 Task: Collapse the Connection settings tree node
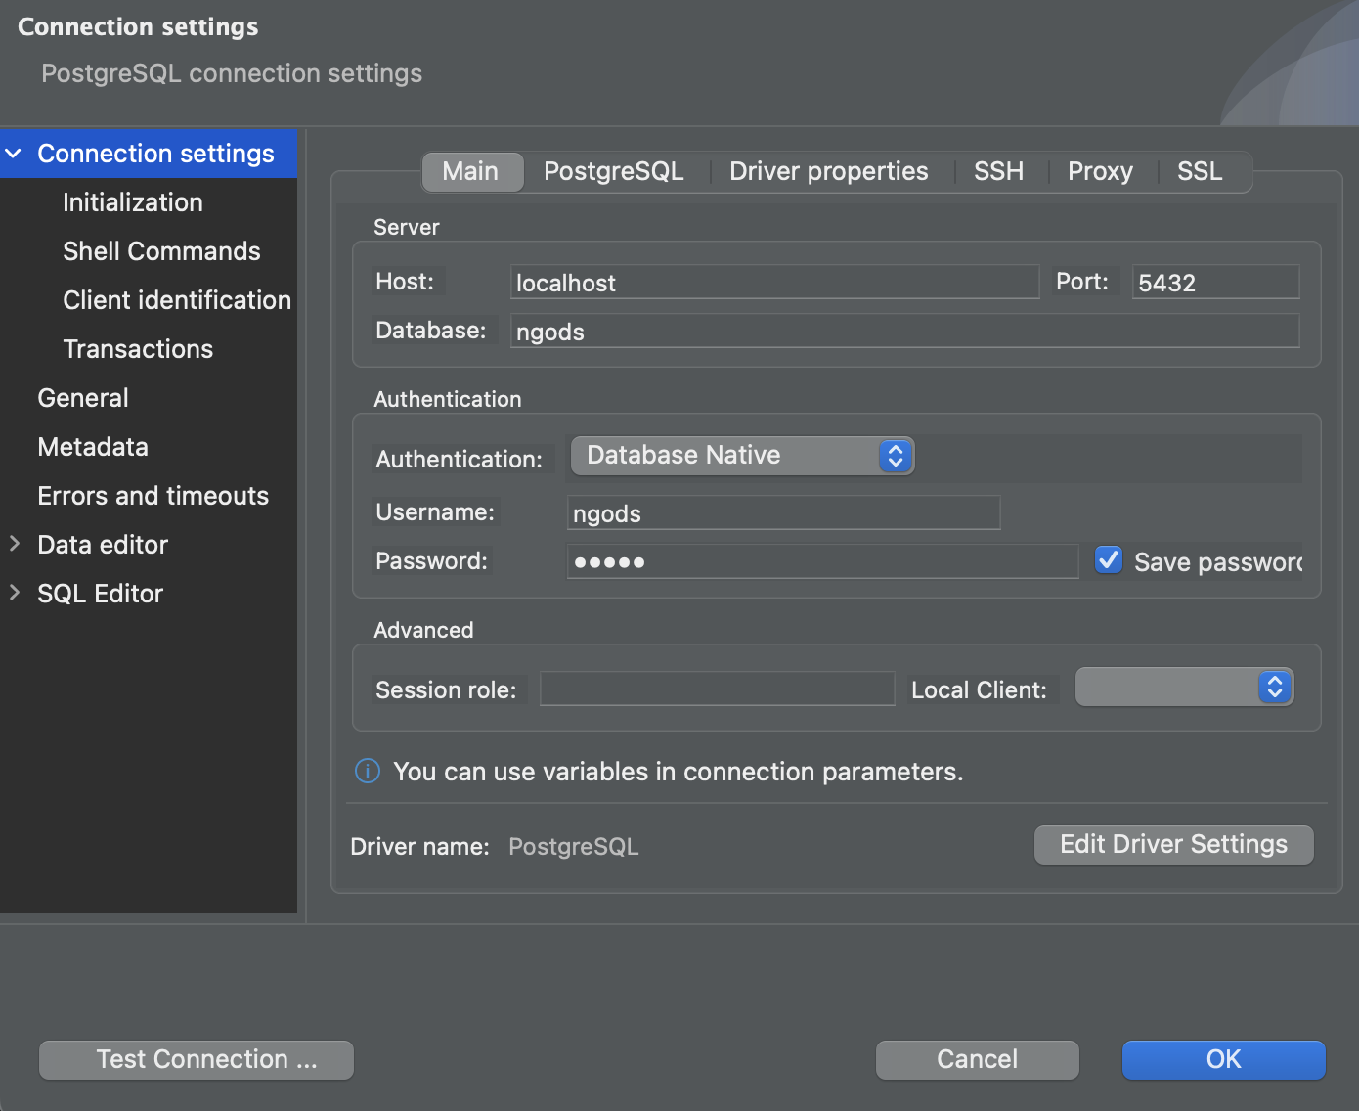pos(14,154)
